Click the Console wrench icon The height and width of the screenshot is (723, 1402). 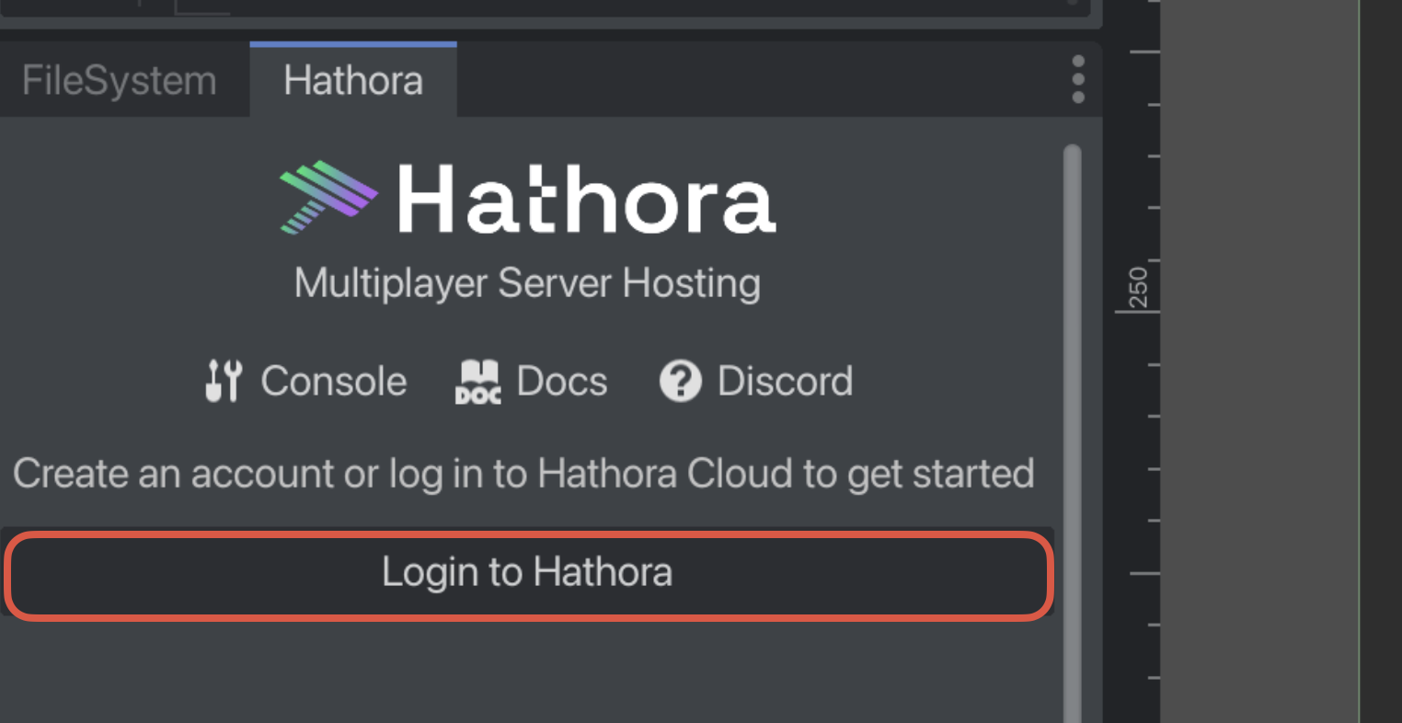[223, 381]
